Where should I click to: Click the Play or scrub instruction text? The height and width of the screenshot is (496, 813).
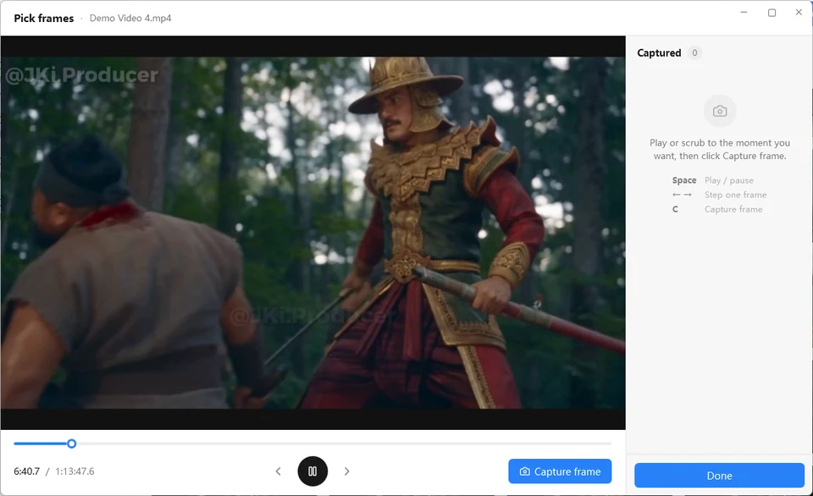pyautogui.click(x=720, y=149)
